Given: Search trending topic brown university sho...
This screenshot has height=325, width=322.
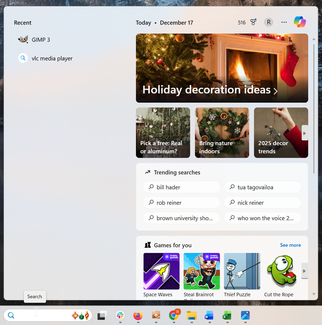Looking at the screenshot, I should 181,218.
